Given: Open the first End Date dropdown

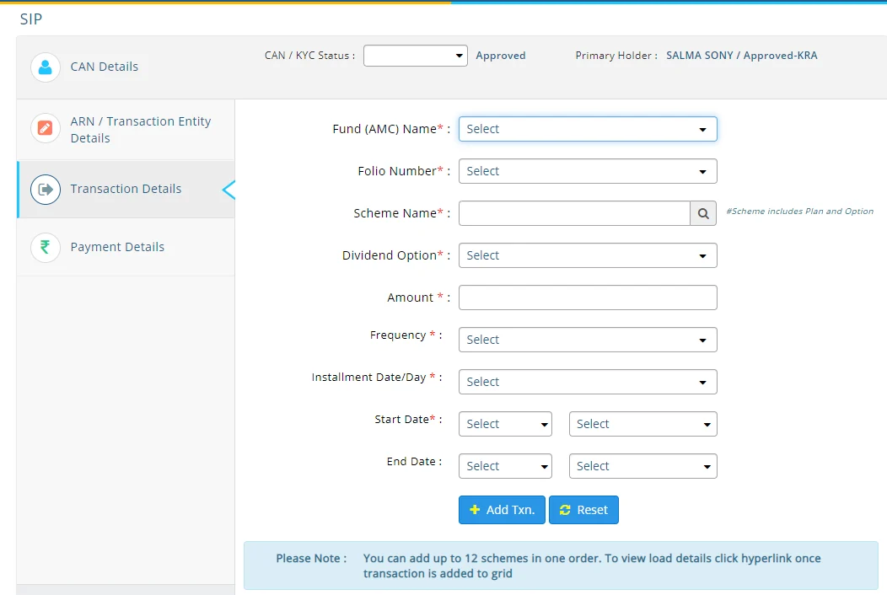Looking at the screenshot, I should click(x=504, y=466).
